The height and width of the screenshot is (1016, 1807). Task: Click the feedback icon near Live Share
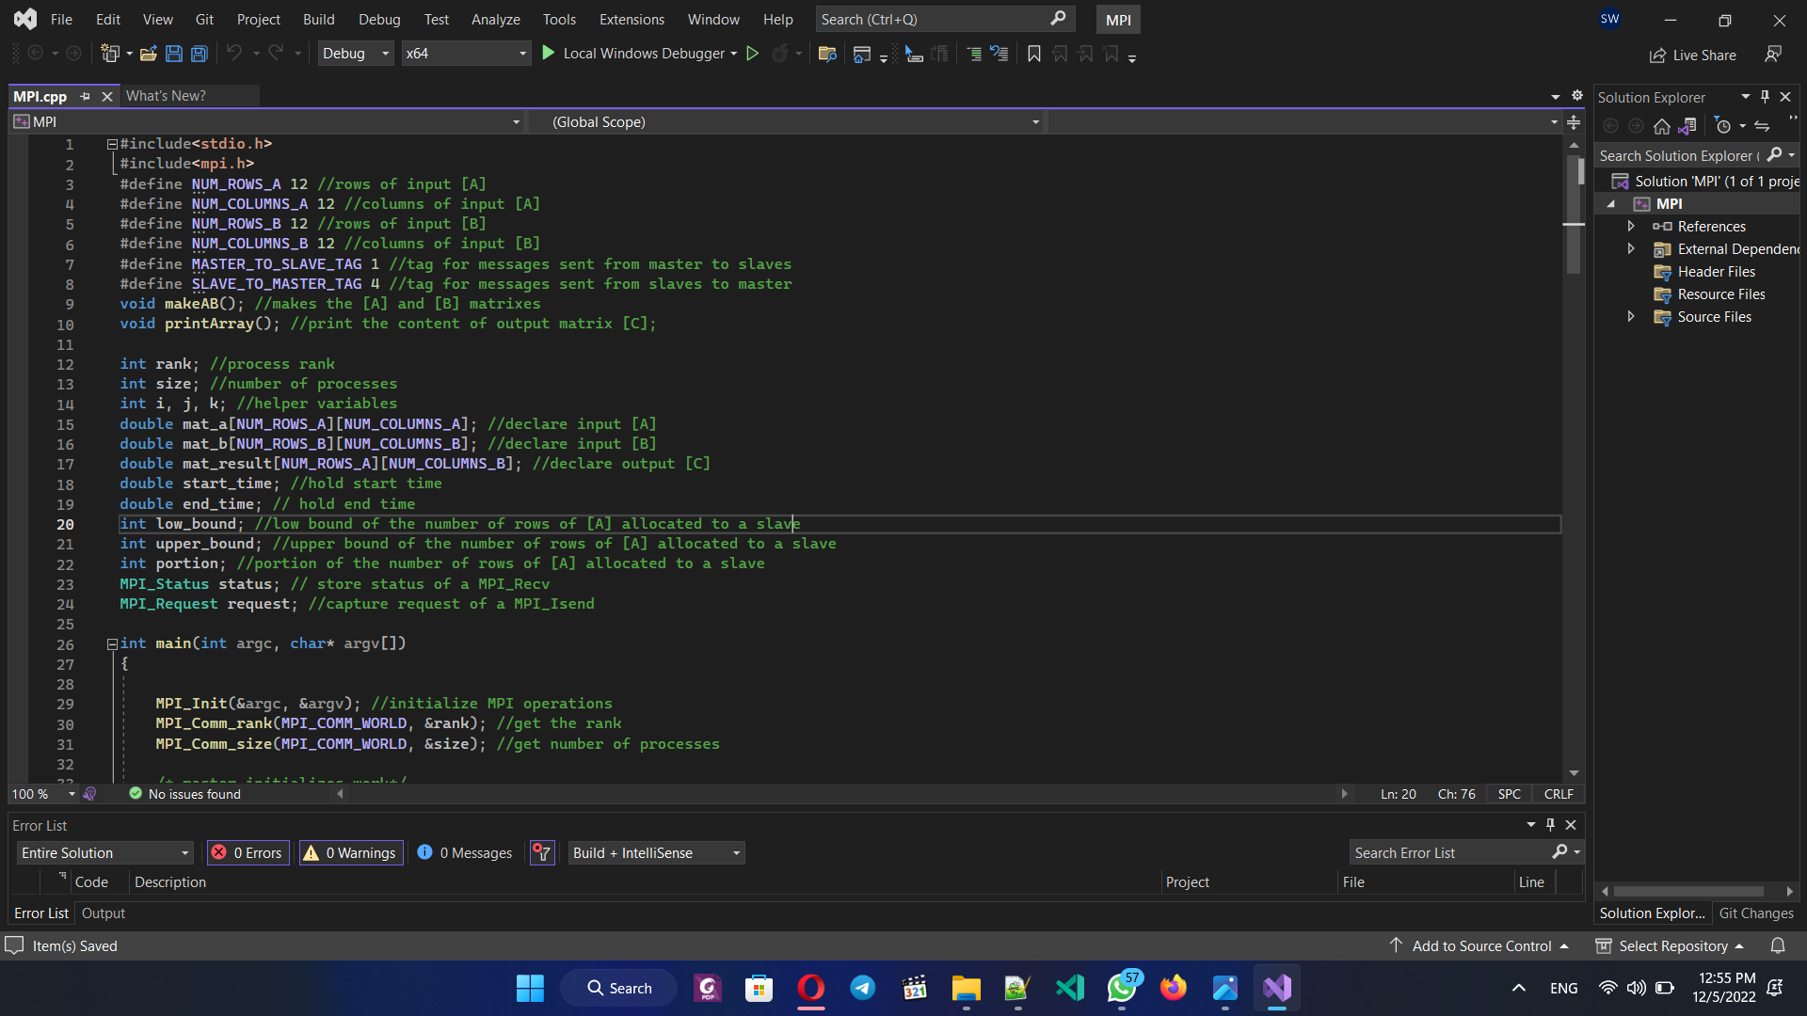pyautogui.click(x=1773, y=55)
